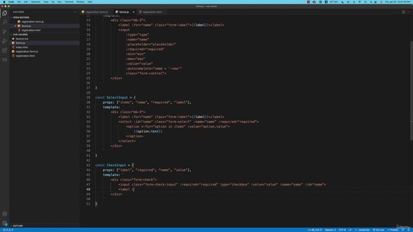Click the date and time in menu bar
Screen dimensions: 413x232
pyautogui.click(x=398, y=2)
